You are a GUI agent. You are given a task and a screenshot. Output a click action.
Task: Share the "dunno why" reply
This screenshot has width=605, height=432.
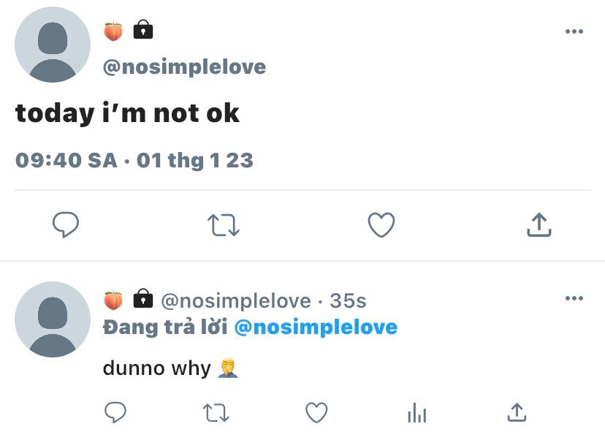pos(517,413)
